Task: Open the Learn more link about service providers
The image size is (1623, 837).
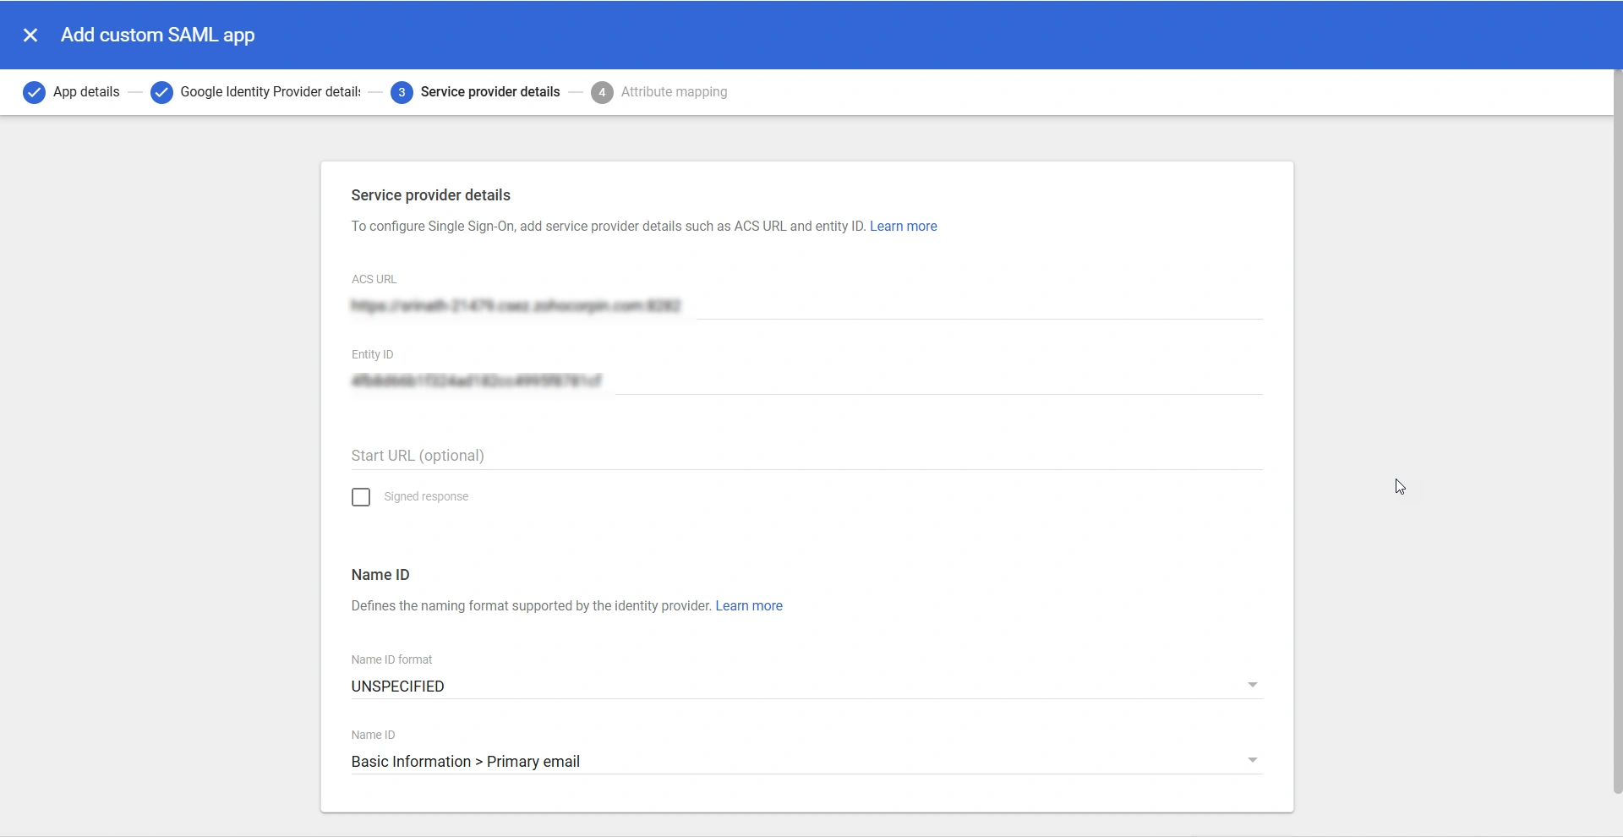Action: [x=903, y=226]
